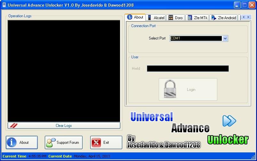Open the About button at bottom left
This screenshot has height=161, width=257.
point(22,143)
